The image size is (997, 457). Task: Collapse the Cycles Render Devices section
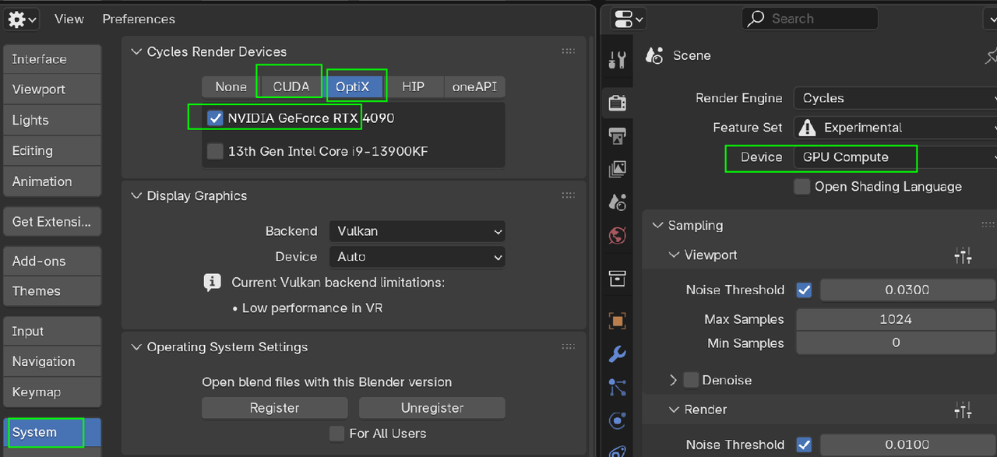[136, 51]
